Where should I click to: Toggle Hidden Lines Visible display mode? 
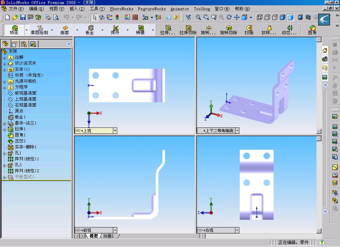pos(267,17)
